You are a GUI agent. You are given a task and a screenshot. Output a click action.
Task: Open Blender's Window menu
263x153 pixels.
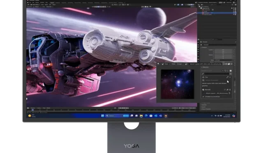[x=42, y=2]
